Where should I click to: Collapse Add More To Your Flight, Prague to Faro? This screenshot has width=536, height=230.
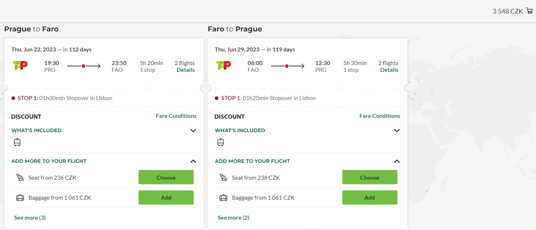[x=193, y=161]
